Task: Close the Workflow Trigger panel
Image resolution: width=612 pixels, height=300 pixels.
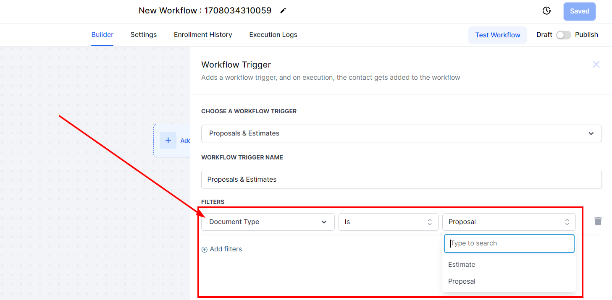Action: (x=596, y=65)
